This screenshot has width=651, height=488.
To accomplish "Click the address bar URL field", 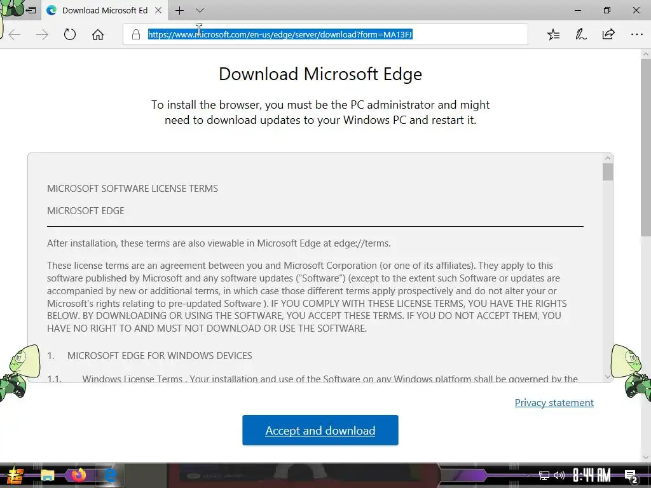I will 325,34.
